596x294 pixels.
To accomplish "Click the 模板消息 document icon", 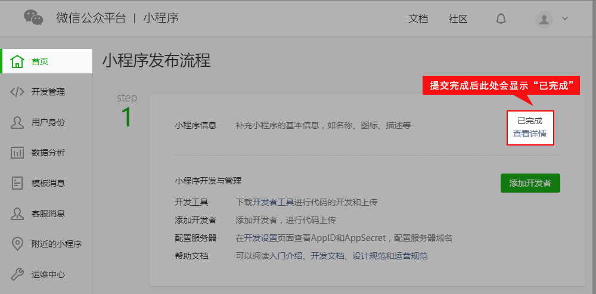I will (17, 183).
